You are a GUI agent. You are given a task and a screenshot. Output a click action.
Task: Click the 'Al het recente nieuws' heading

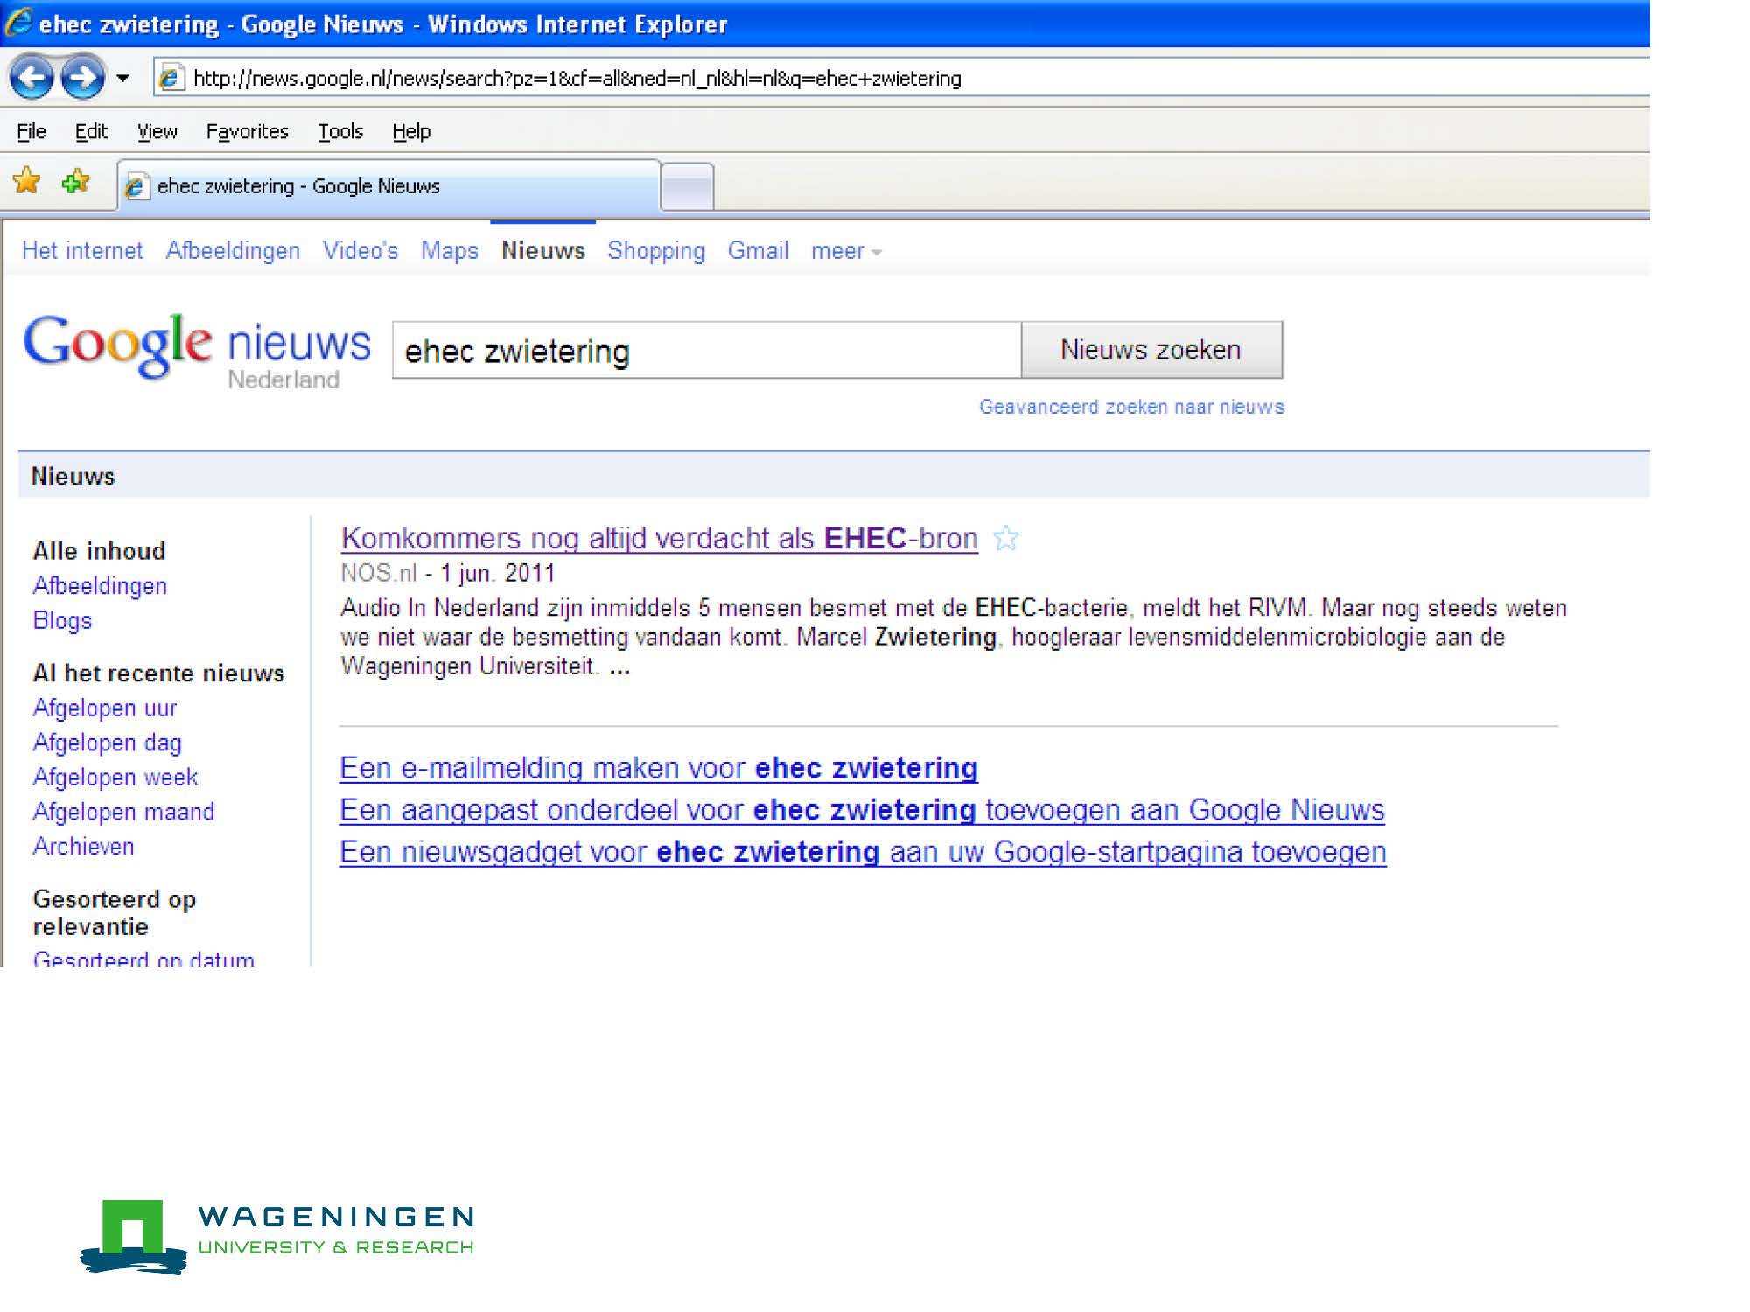158,673
